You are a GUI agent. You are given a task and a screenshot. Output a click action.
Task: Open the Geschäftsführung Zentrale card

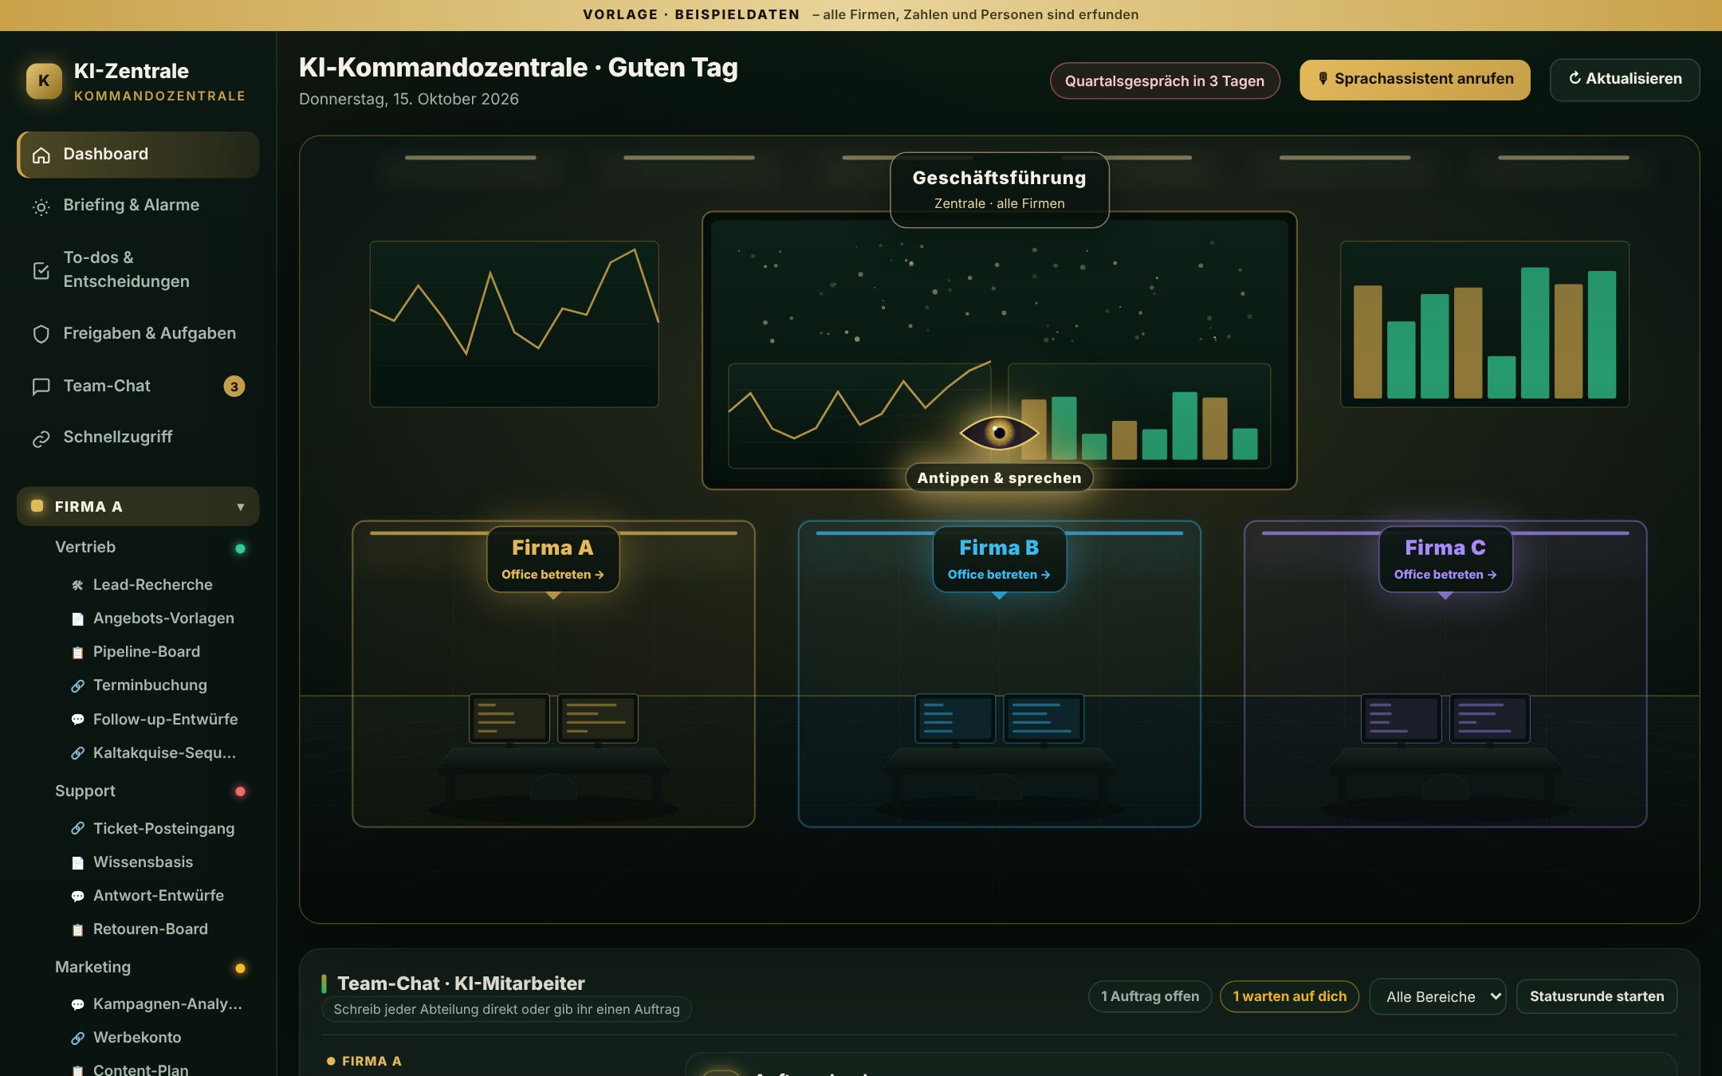click(x=999, y=190)
